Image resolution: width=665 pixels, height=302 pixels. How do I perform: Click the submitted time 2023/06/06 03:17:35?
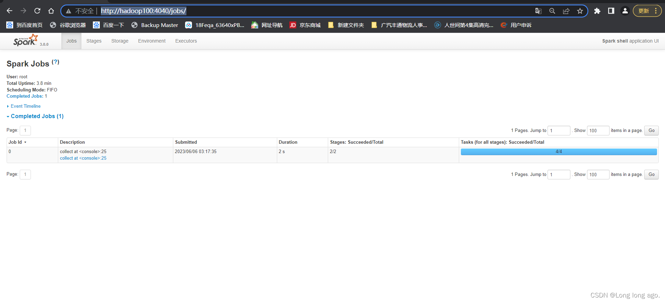coord(196,152)
